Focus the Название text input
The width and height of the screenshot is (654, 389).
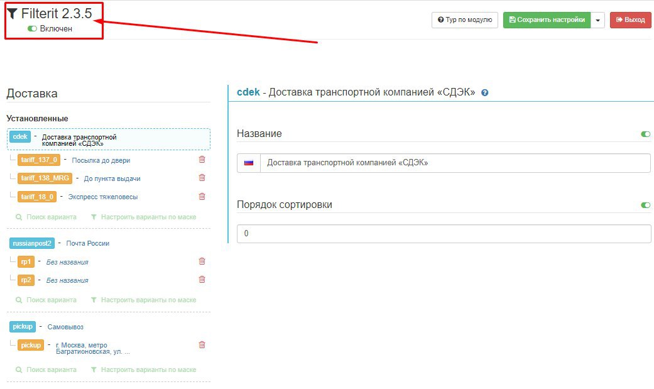(x=455, y=163)
